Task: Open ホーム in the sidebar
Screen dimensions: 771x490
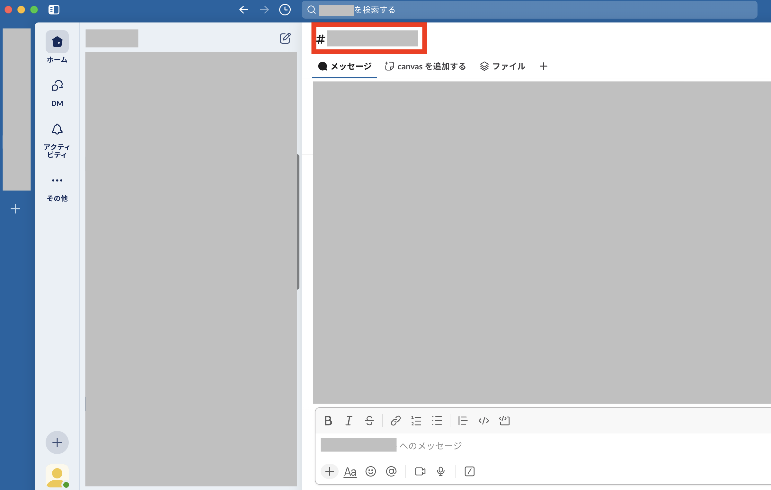Action: click(57, 47)
